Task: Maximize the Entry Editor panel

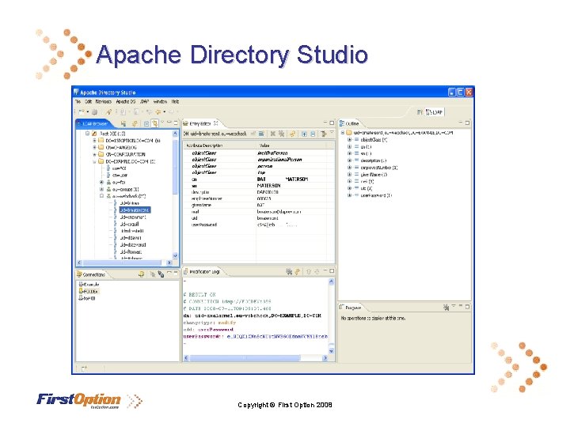Action: [332, 123]
